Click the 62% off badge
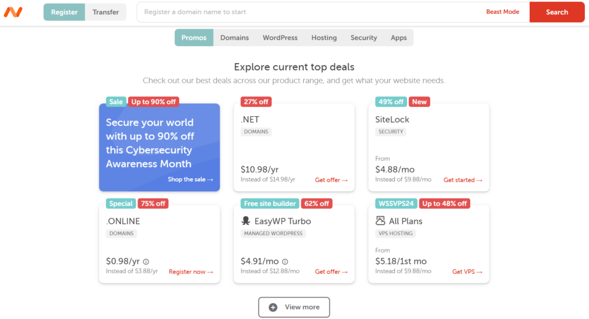The width and height of the screenshot is (589, 319). 317,203
